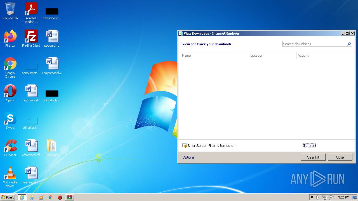Select the ppboard.rtf document icon

tap(52, 39)
